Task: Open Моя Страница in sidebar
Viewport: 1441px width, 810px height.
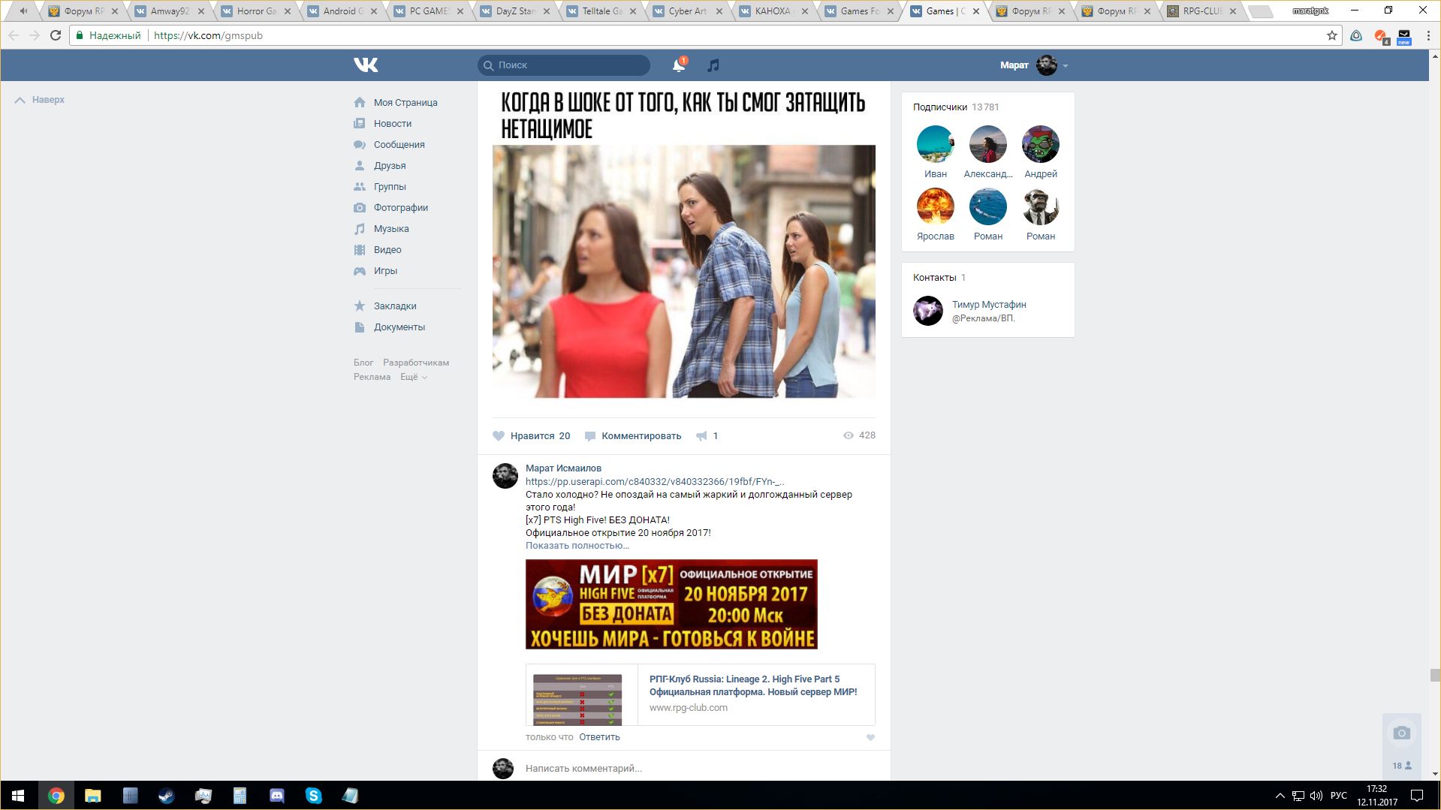Action: (x=405, y=103)
